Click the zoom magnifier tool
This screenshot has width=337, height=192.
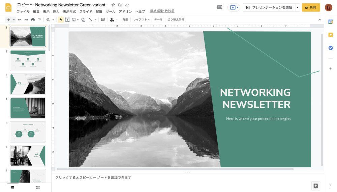48,20
